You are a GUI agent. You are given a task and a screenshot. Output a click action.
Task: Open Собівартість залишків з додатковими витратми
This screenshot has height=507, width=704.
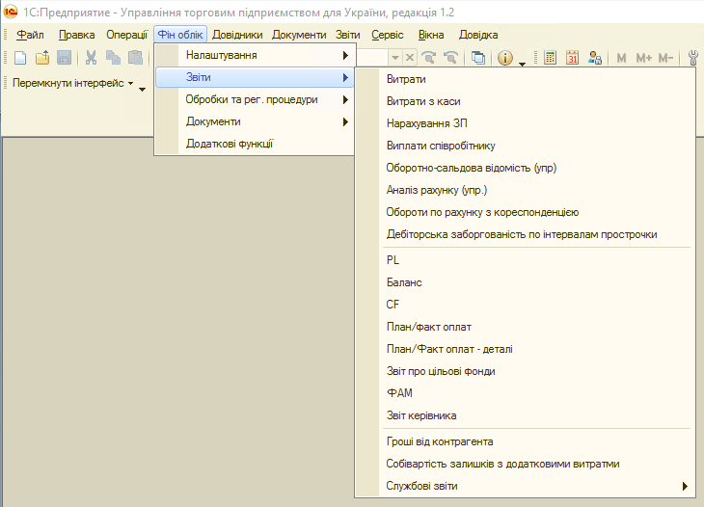(x=536, y=464)
